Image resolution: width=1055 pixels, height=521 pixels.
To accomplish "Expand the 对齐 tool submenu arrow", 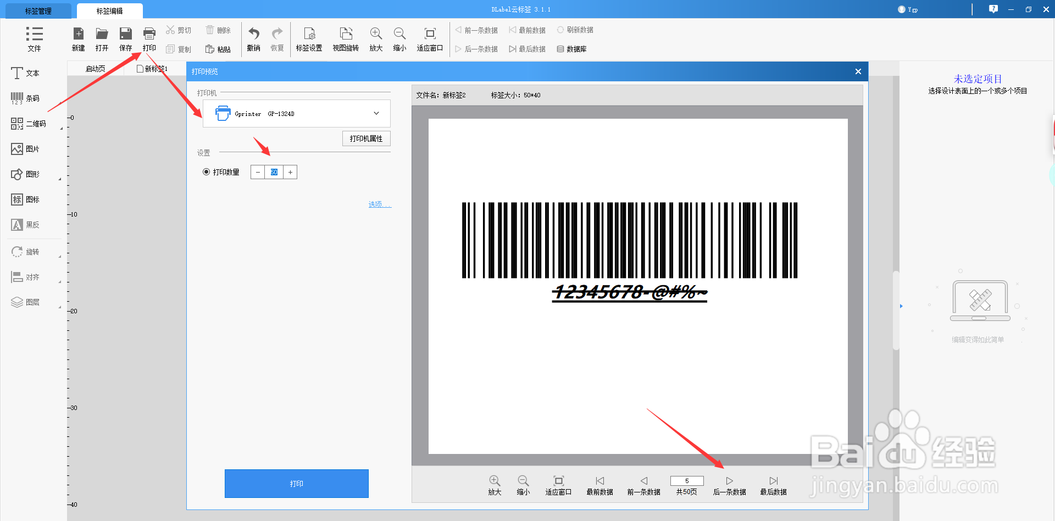I will coord(60,282).
